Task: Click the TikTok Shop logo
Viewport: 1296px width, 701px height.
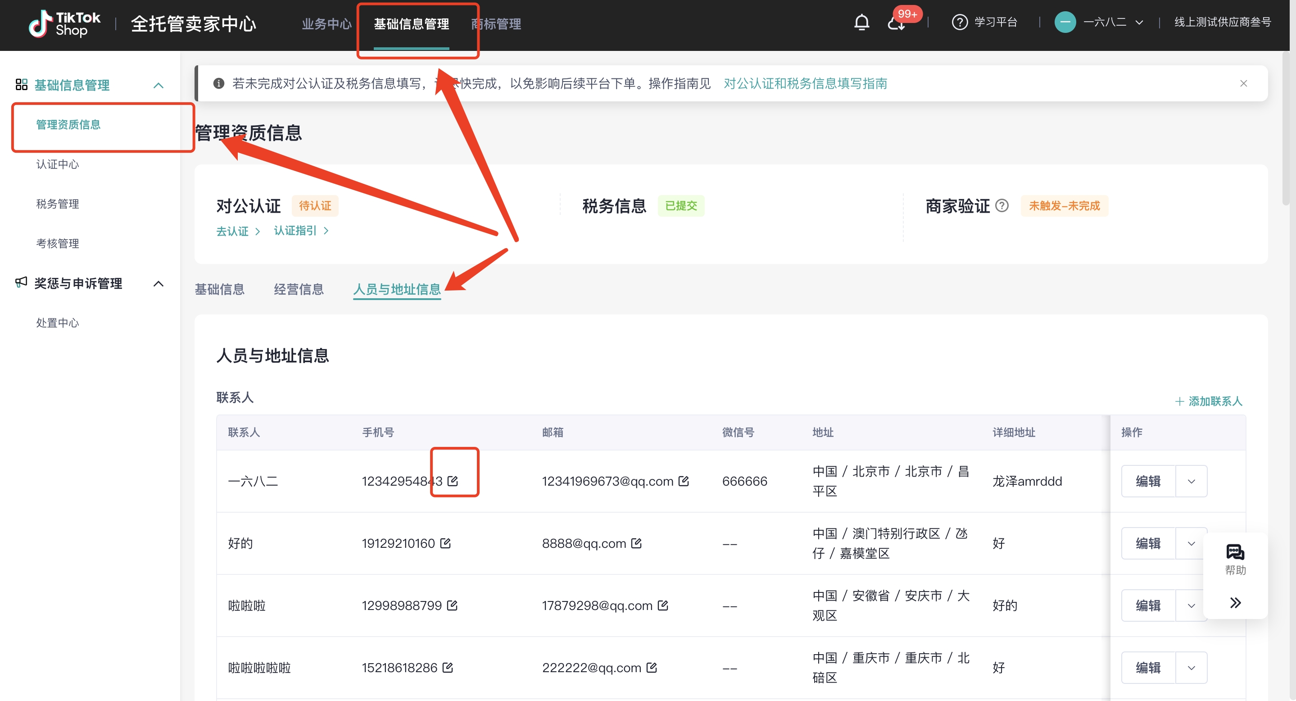Action: [x=64, y=23]
